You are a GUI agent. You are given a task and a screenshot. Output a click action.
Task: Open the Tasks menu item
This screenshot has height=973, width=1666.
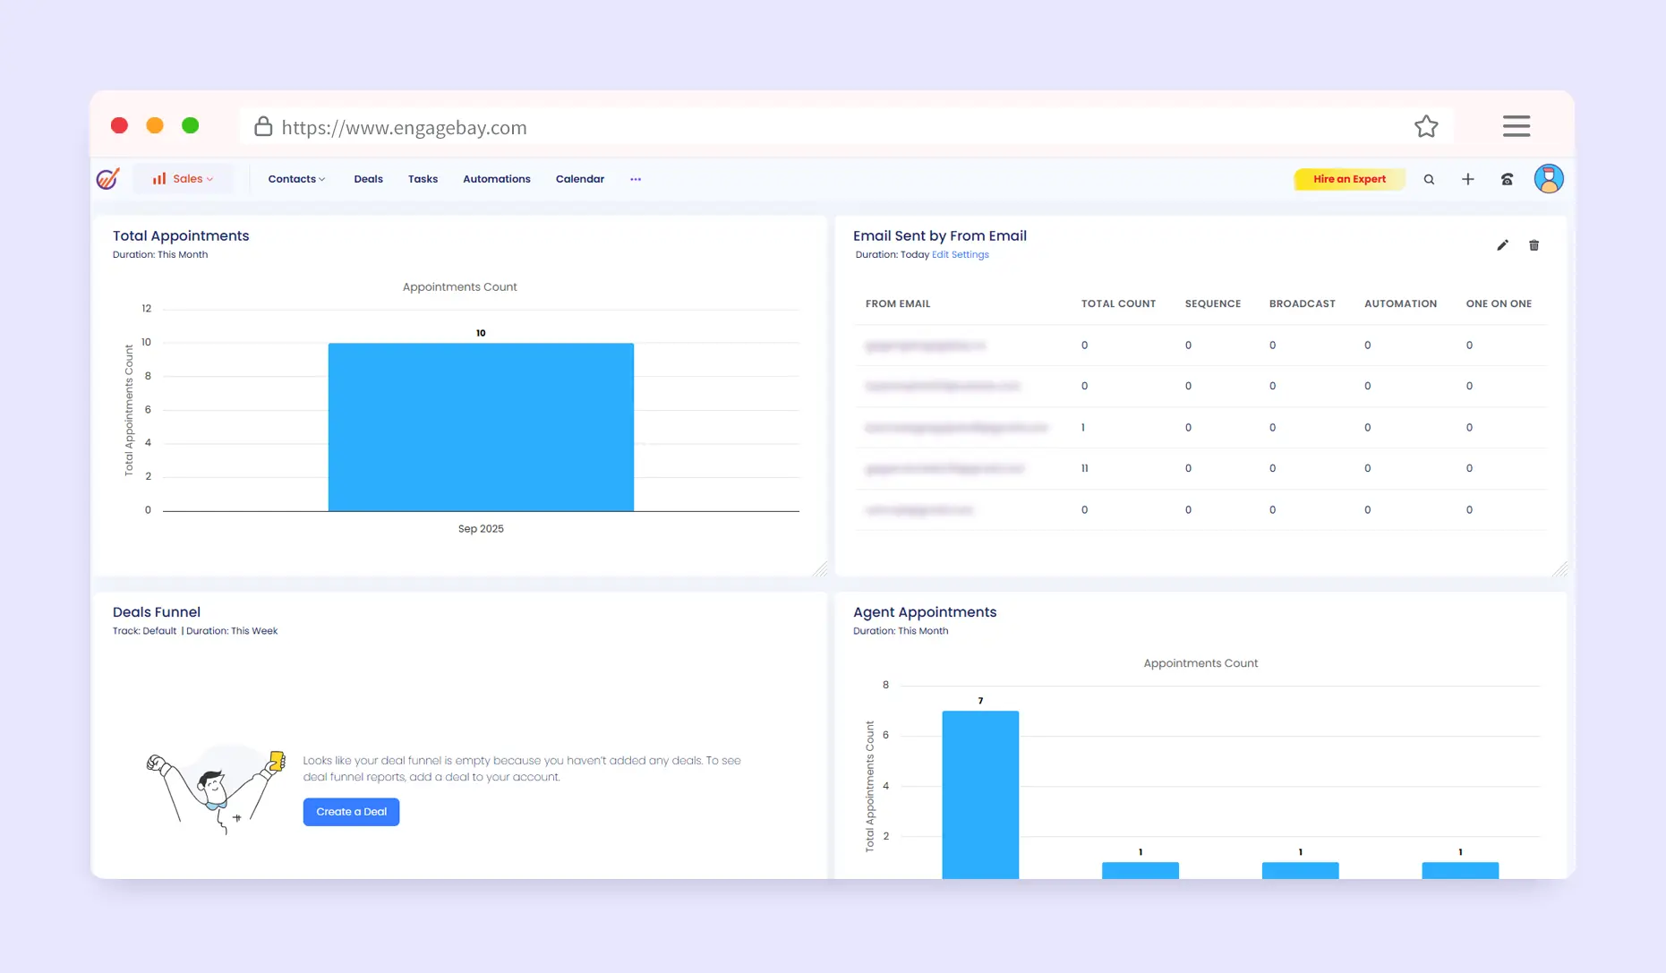423,179
